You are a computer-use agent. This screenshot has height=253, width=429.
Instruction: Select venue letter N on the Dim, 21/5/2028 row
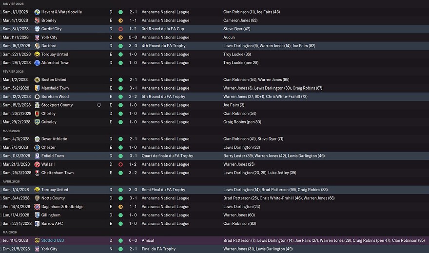click(x=111, y=249)
